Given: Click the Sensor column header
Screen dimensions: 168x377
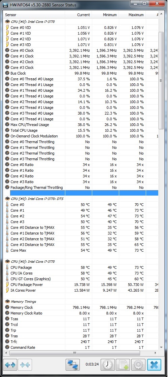Looking at the screenshot, I should pyautogui.click(x=34, y=15).
